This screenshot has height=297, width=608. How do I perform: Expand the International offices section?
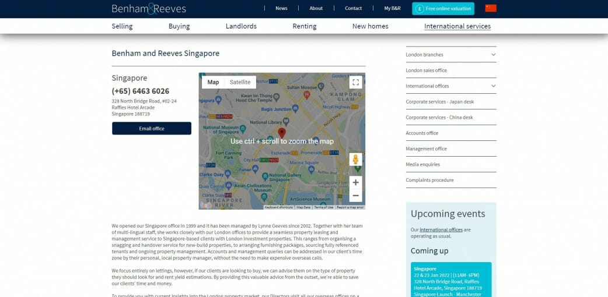coord(451,86)
